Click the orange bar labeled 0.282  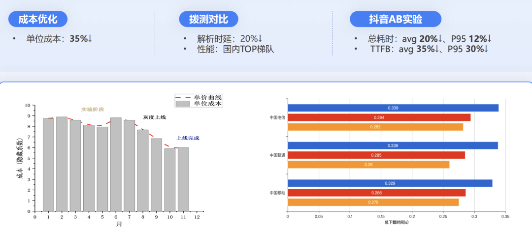click(x=375, y=127)
